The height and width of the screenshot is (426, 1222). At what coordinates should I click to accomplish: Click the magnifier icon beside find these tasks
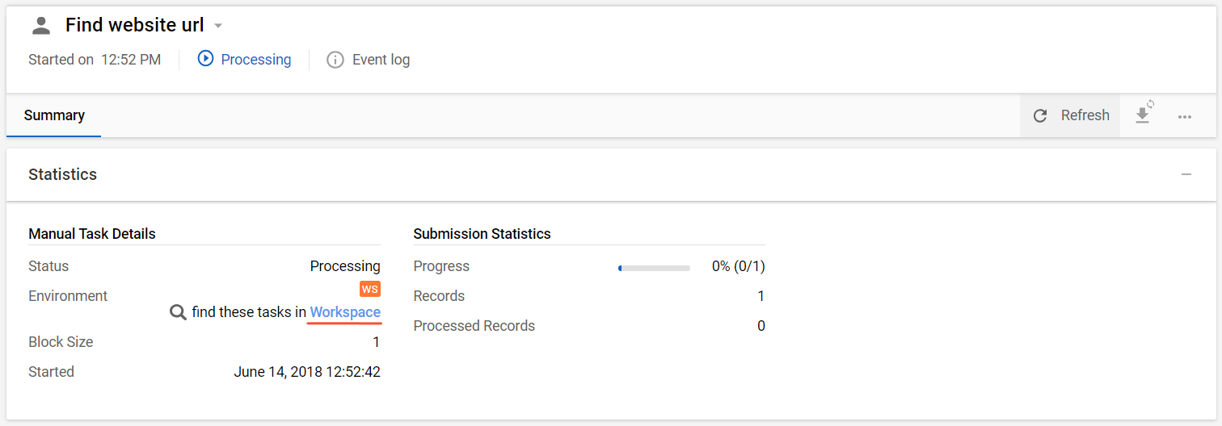(x=178, y=312)
